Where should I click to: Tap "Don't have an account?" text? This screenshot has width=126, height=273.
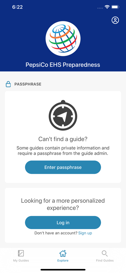coord(56,233)
